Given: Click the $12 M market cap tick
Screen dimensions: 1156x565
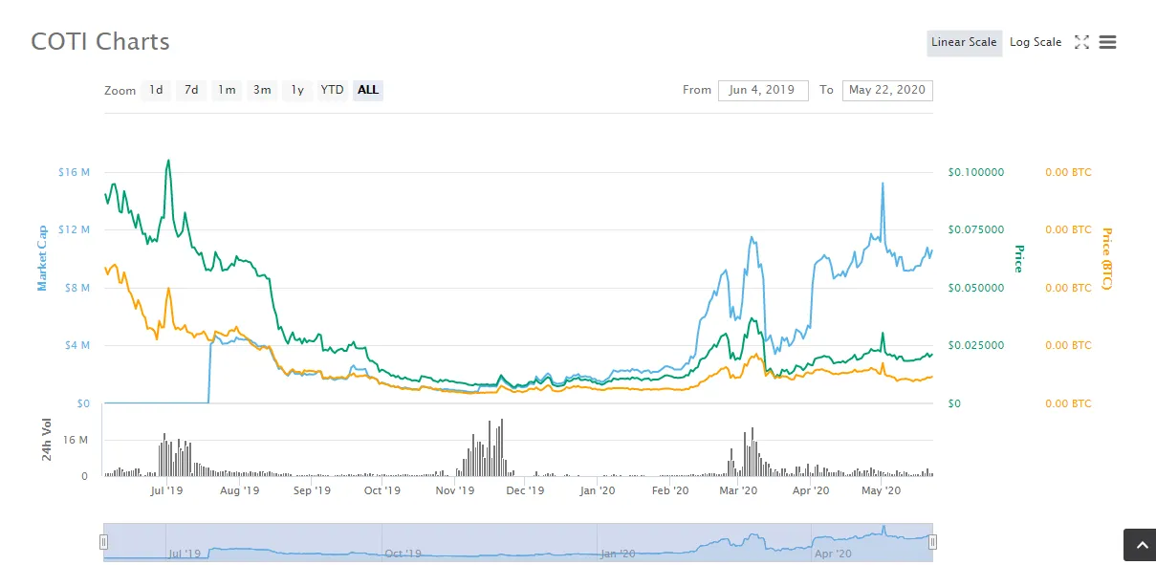Looking at the screenshot, I should (74, 229).
